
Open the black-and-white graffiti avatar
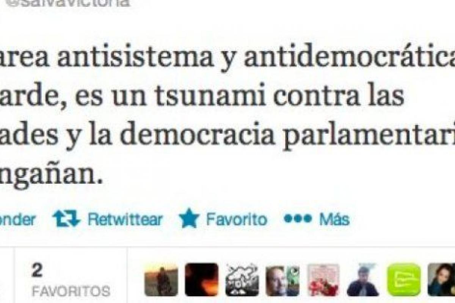pos(242,280)
